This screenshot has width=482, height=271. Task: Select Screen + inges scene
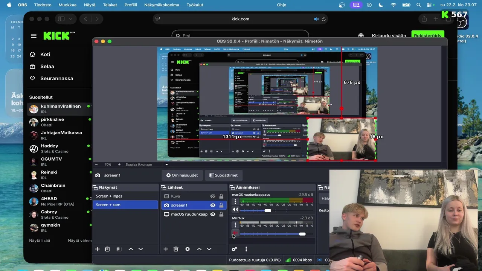125,196
